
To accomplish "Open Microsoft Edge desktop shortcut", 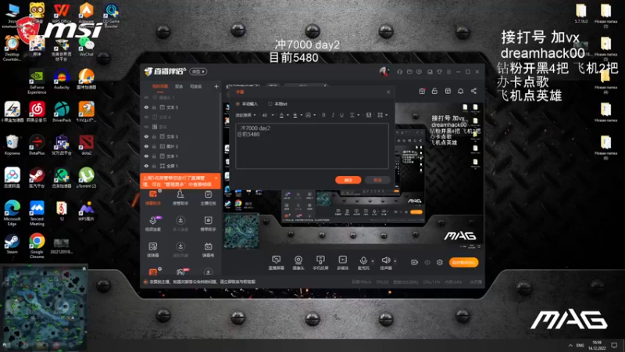I will click(12, 213).
